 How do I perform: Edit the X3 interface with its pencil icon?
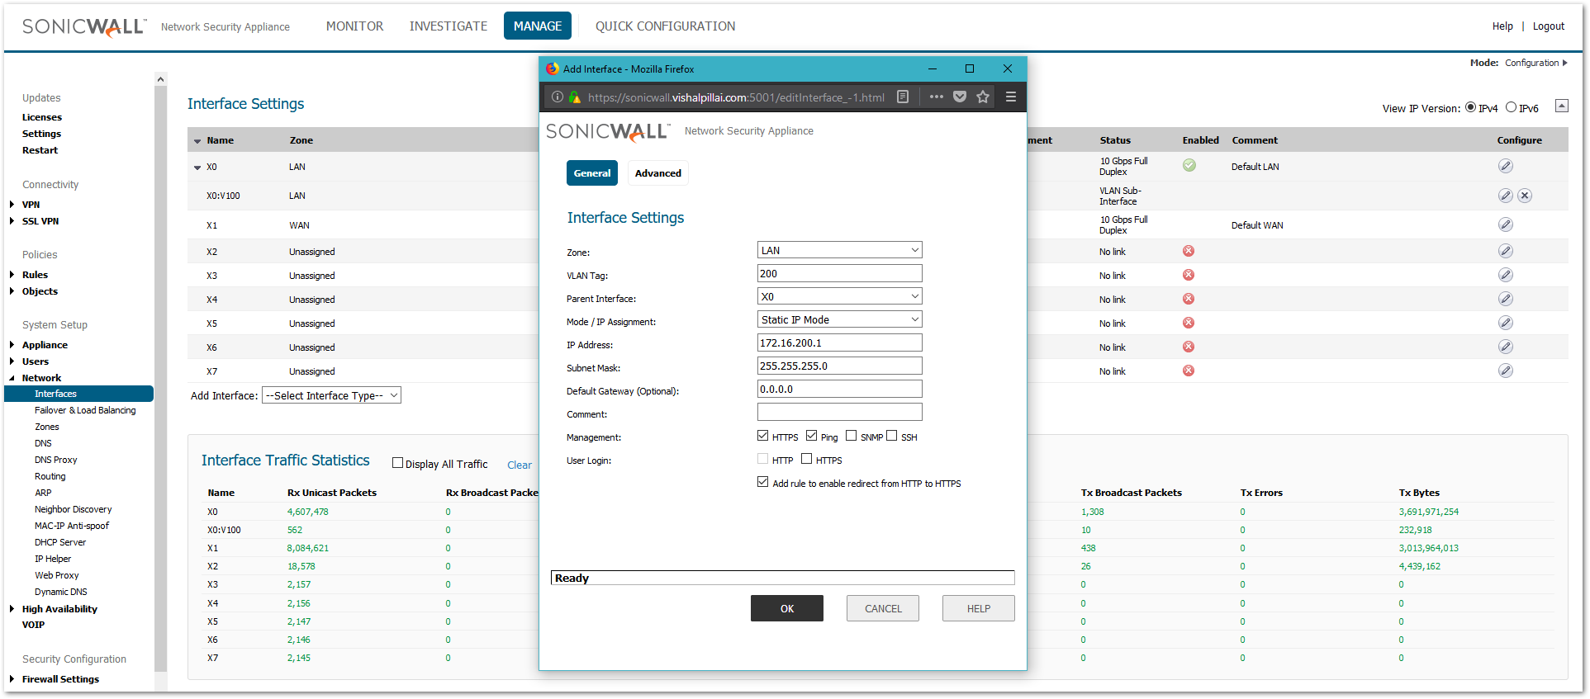coord(1506,275)
